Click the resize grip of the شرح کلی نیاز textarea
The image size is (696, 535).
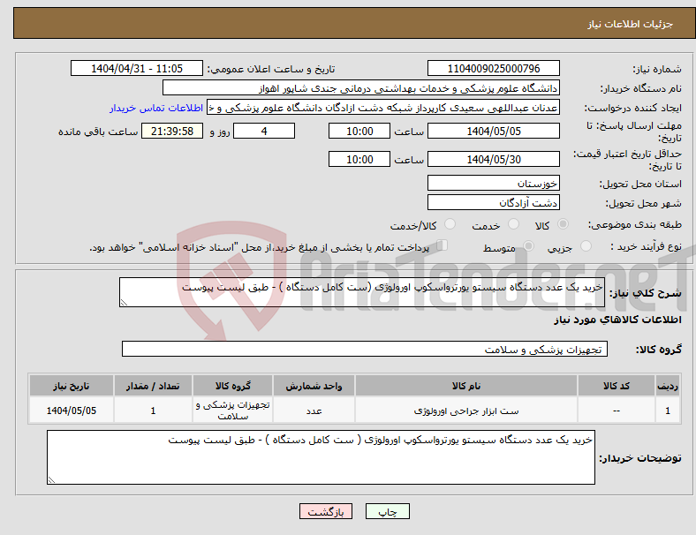click(x=124, y=303)
